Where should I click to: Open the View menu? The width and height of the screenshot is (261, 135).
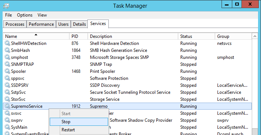pos(42,15)
